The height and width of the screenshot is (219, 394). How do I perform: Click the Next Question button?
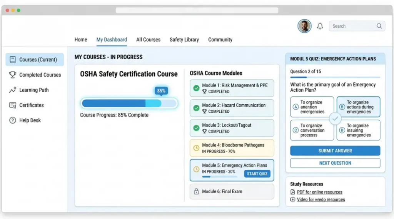pos(335,163)
